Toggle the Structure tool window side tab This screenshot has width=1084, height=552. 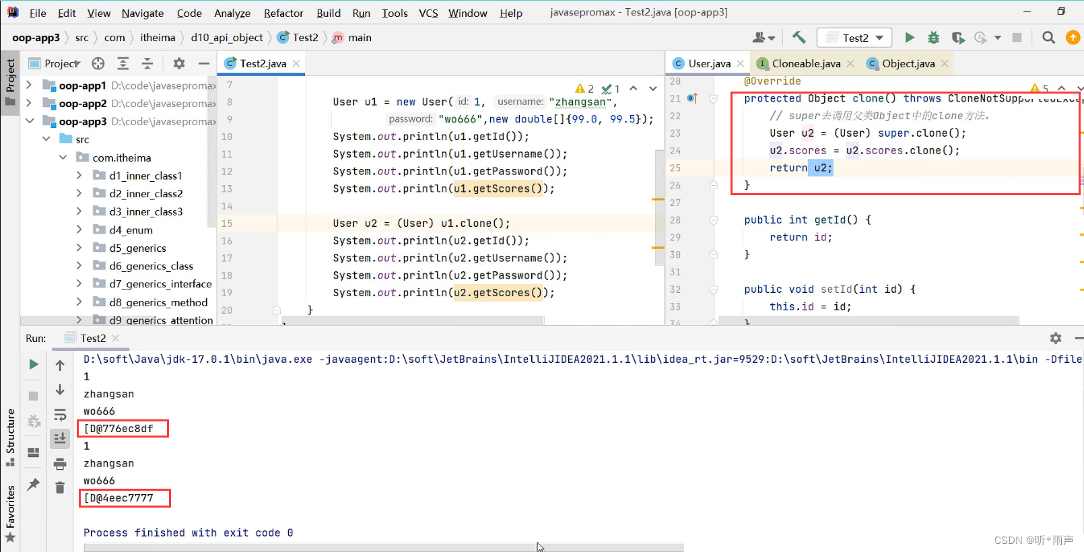coord(10,438)
